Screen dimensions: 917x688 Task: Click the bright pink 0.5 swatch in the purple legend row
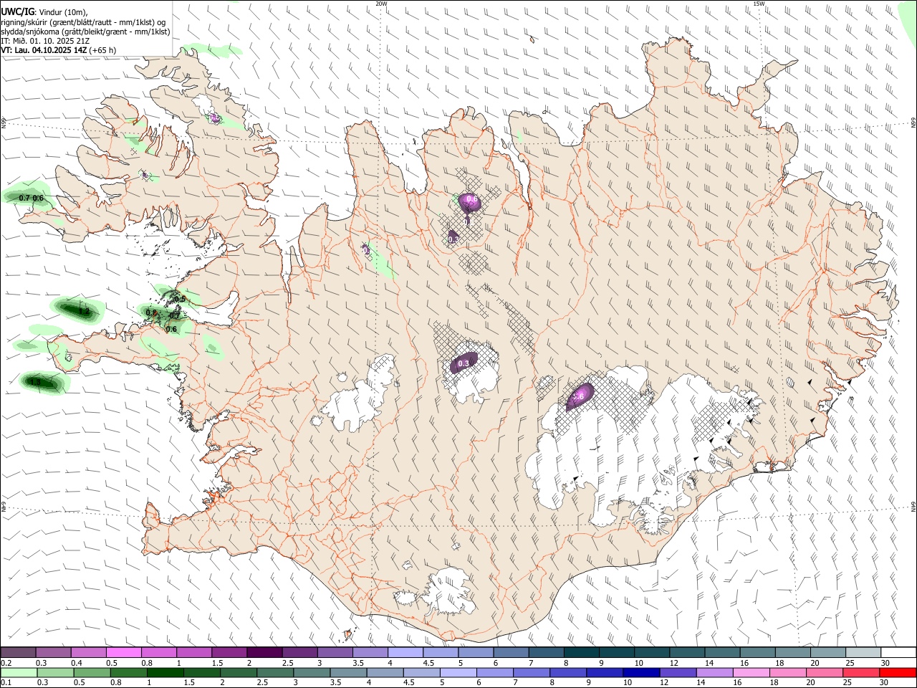tap(124, 653)
